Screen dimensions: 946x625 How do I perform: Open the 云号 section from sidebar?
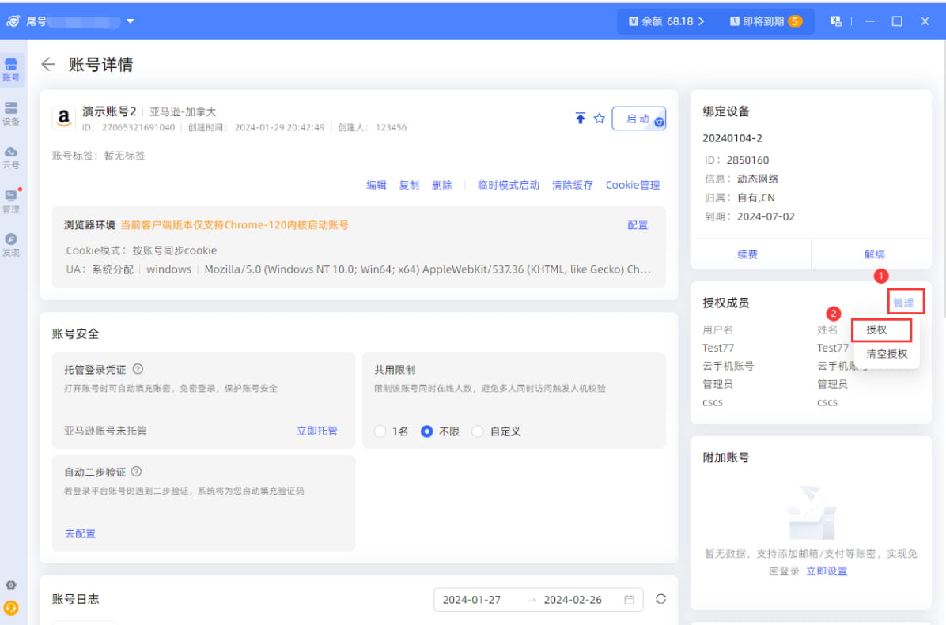point(11,158)
